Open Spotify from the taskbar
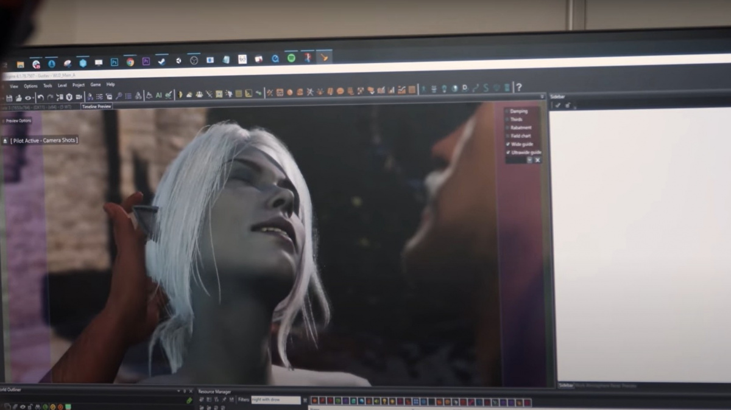Screen dimensions: 731x410 291,58
